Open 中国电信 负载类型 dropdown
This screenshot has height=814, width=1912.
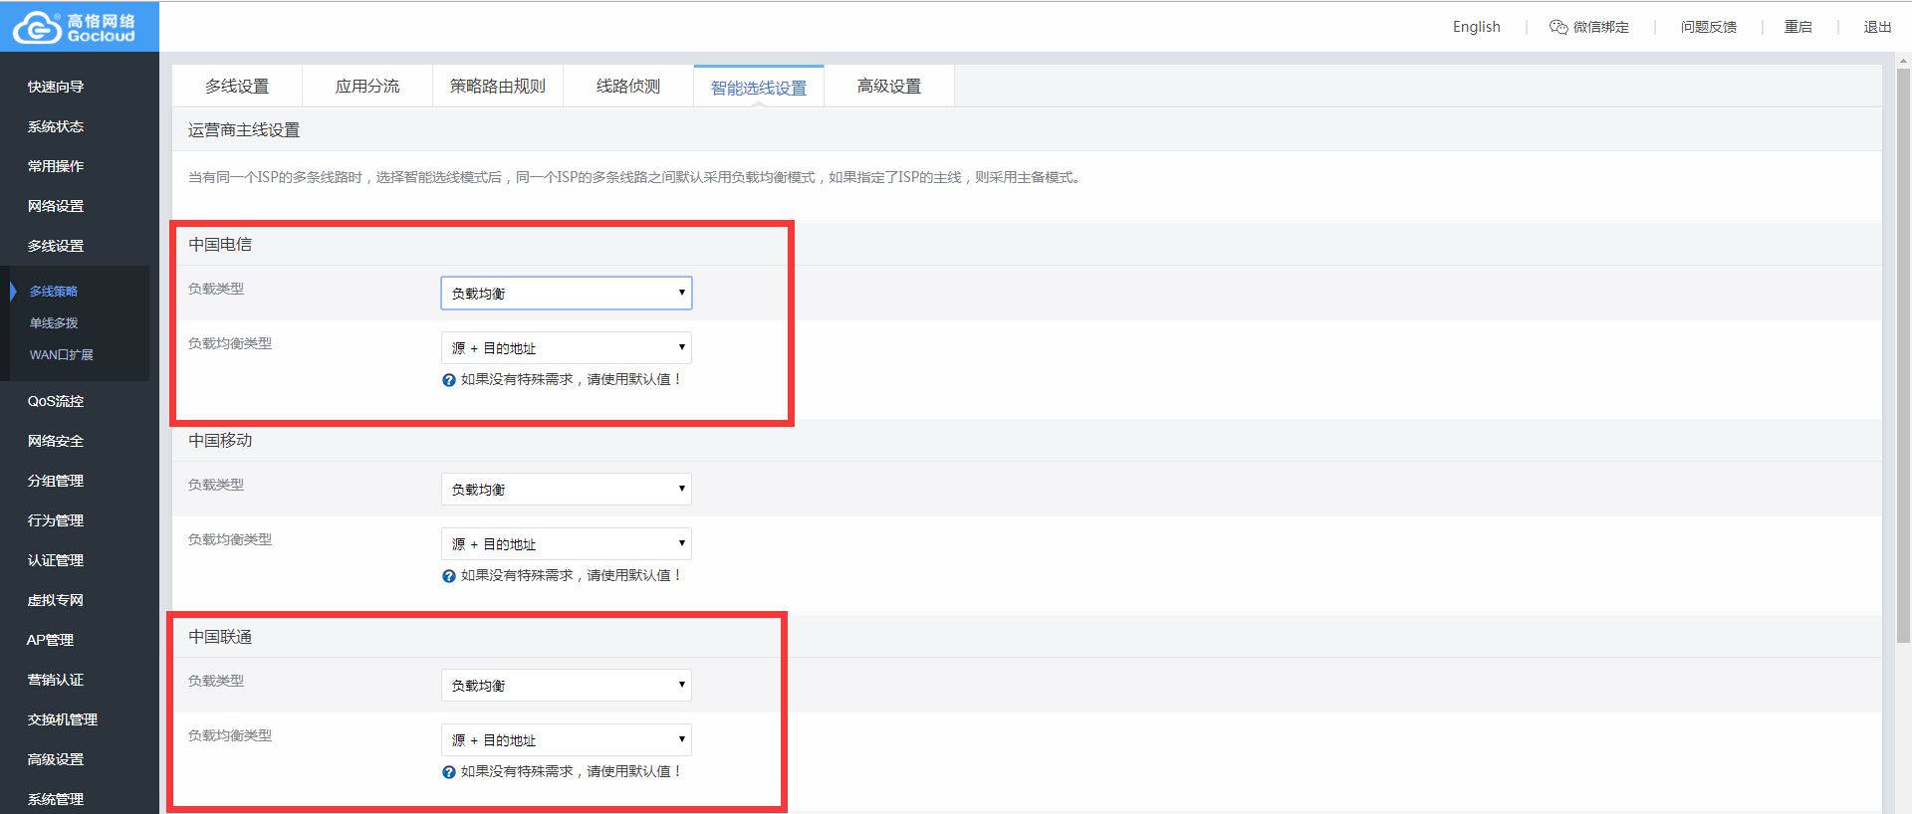[x=567, y=293]
